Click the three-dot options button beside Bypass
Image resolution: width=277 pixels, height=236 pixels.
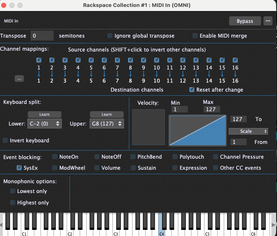point(268,21)
